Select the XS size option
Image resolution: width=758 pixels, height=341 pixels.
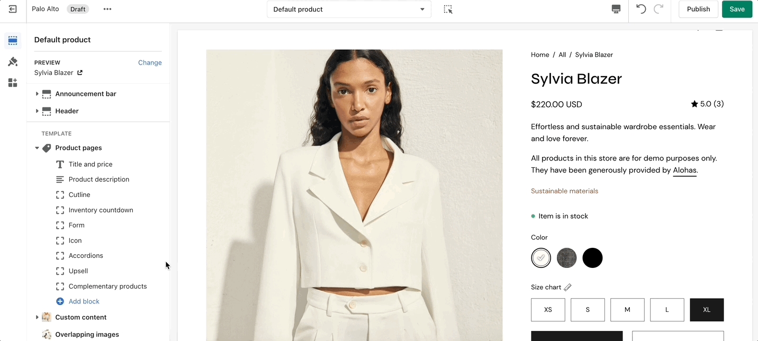pos(548,310)
